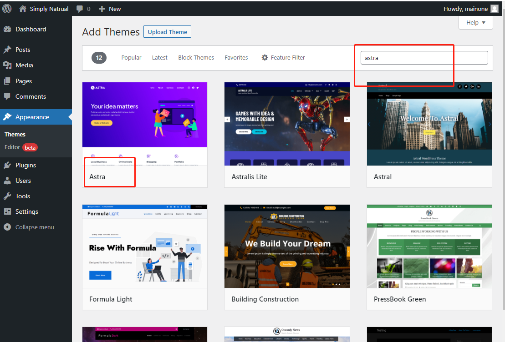Open the Feature Filter link

point(288,58)
